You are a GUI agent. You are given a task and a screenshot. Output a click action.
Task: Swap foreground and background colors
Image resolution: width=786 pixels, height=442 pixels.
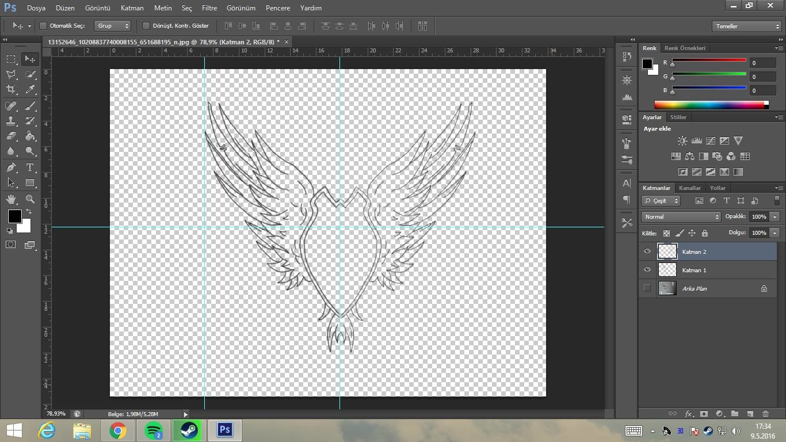pos(29,212)
